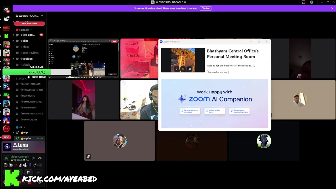Open the soundboard button in voice panel
This screenshot has height=189, width=336.
point(38,172)
